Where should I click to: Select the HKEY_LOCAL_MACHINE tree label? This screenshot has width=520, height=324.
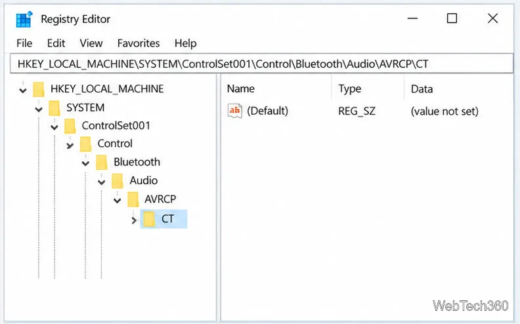point(107,89)
